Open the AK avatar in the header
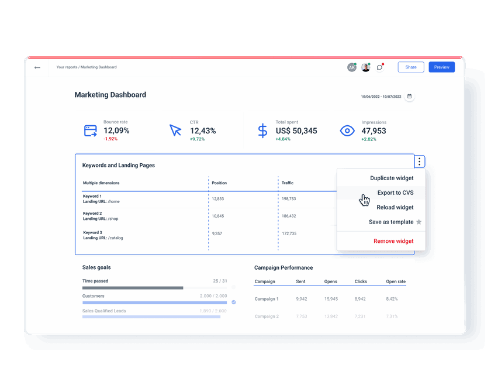 [x=351, y=67]
